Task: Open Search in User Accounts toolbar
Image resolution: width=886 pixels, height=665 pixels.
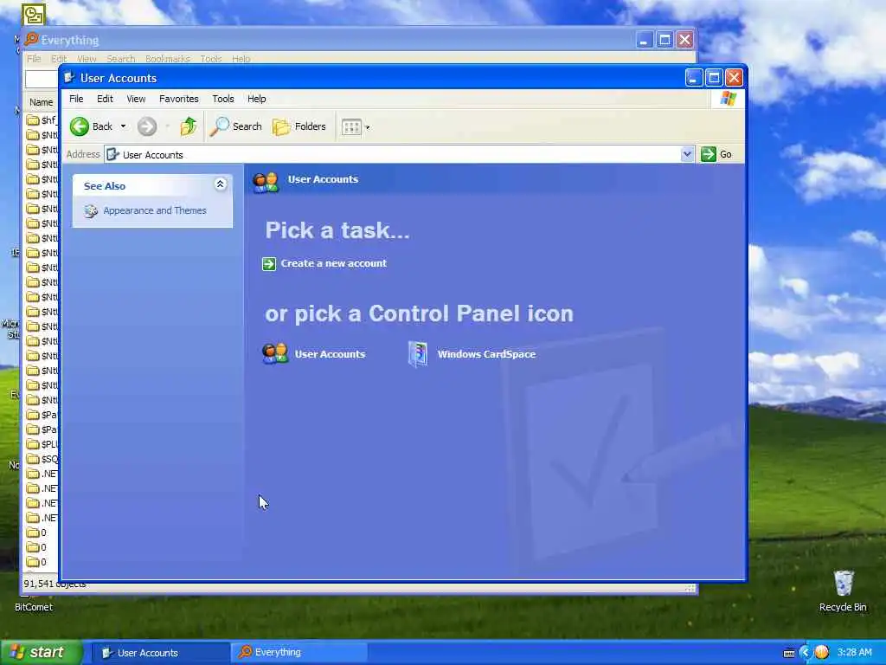Action: click(236, 126)
